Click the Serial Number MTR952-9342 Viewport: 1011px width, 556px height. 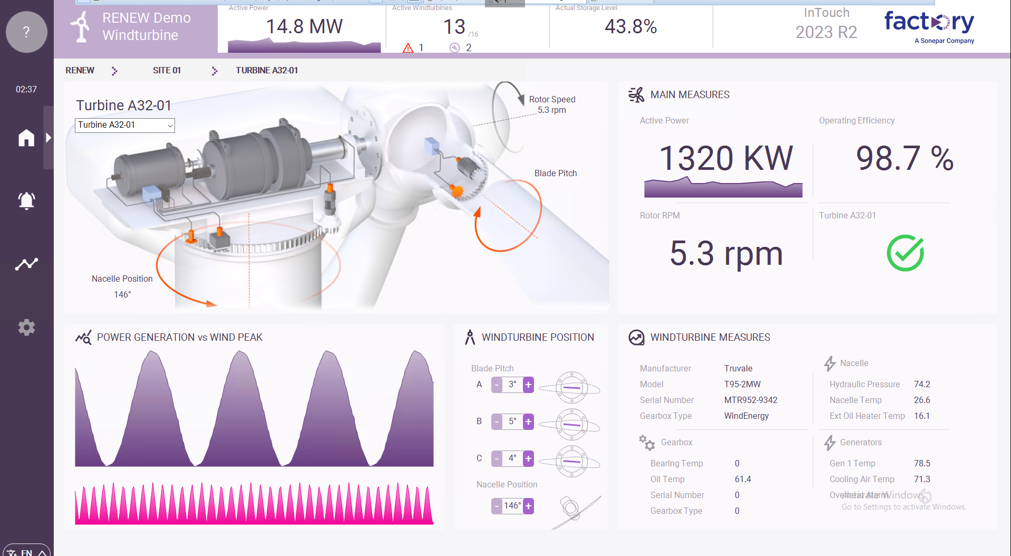751,400
